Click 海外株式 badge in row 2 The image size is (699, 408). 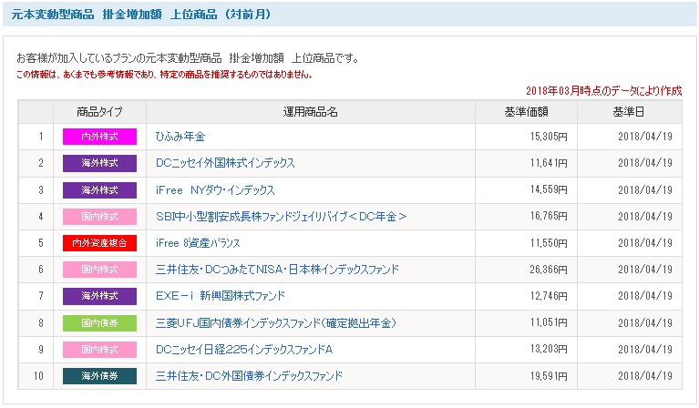point(99,163)
